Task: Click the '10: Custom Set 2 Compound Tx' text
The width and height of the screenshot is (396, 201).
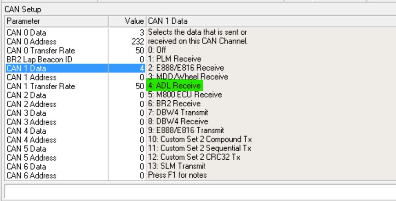Action: [200, 139]
